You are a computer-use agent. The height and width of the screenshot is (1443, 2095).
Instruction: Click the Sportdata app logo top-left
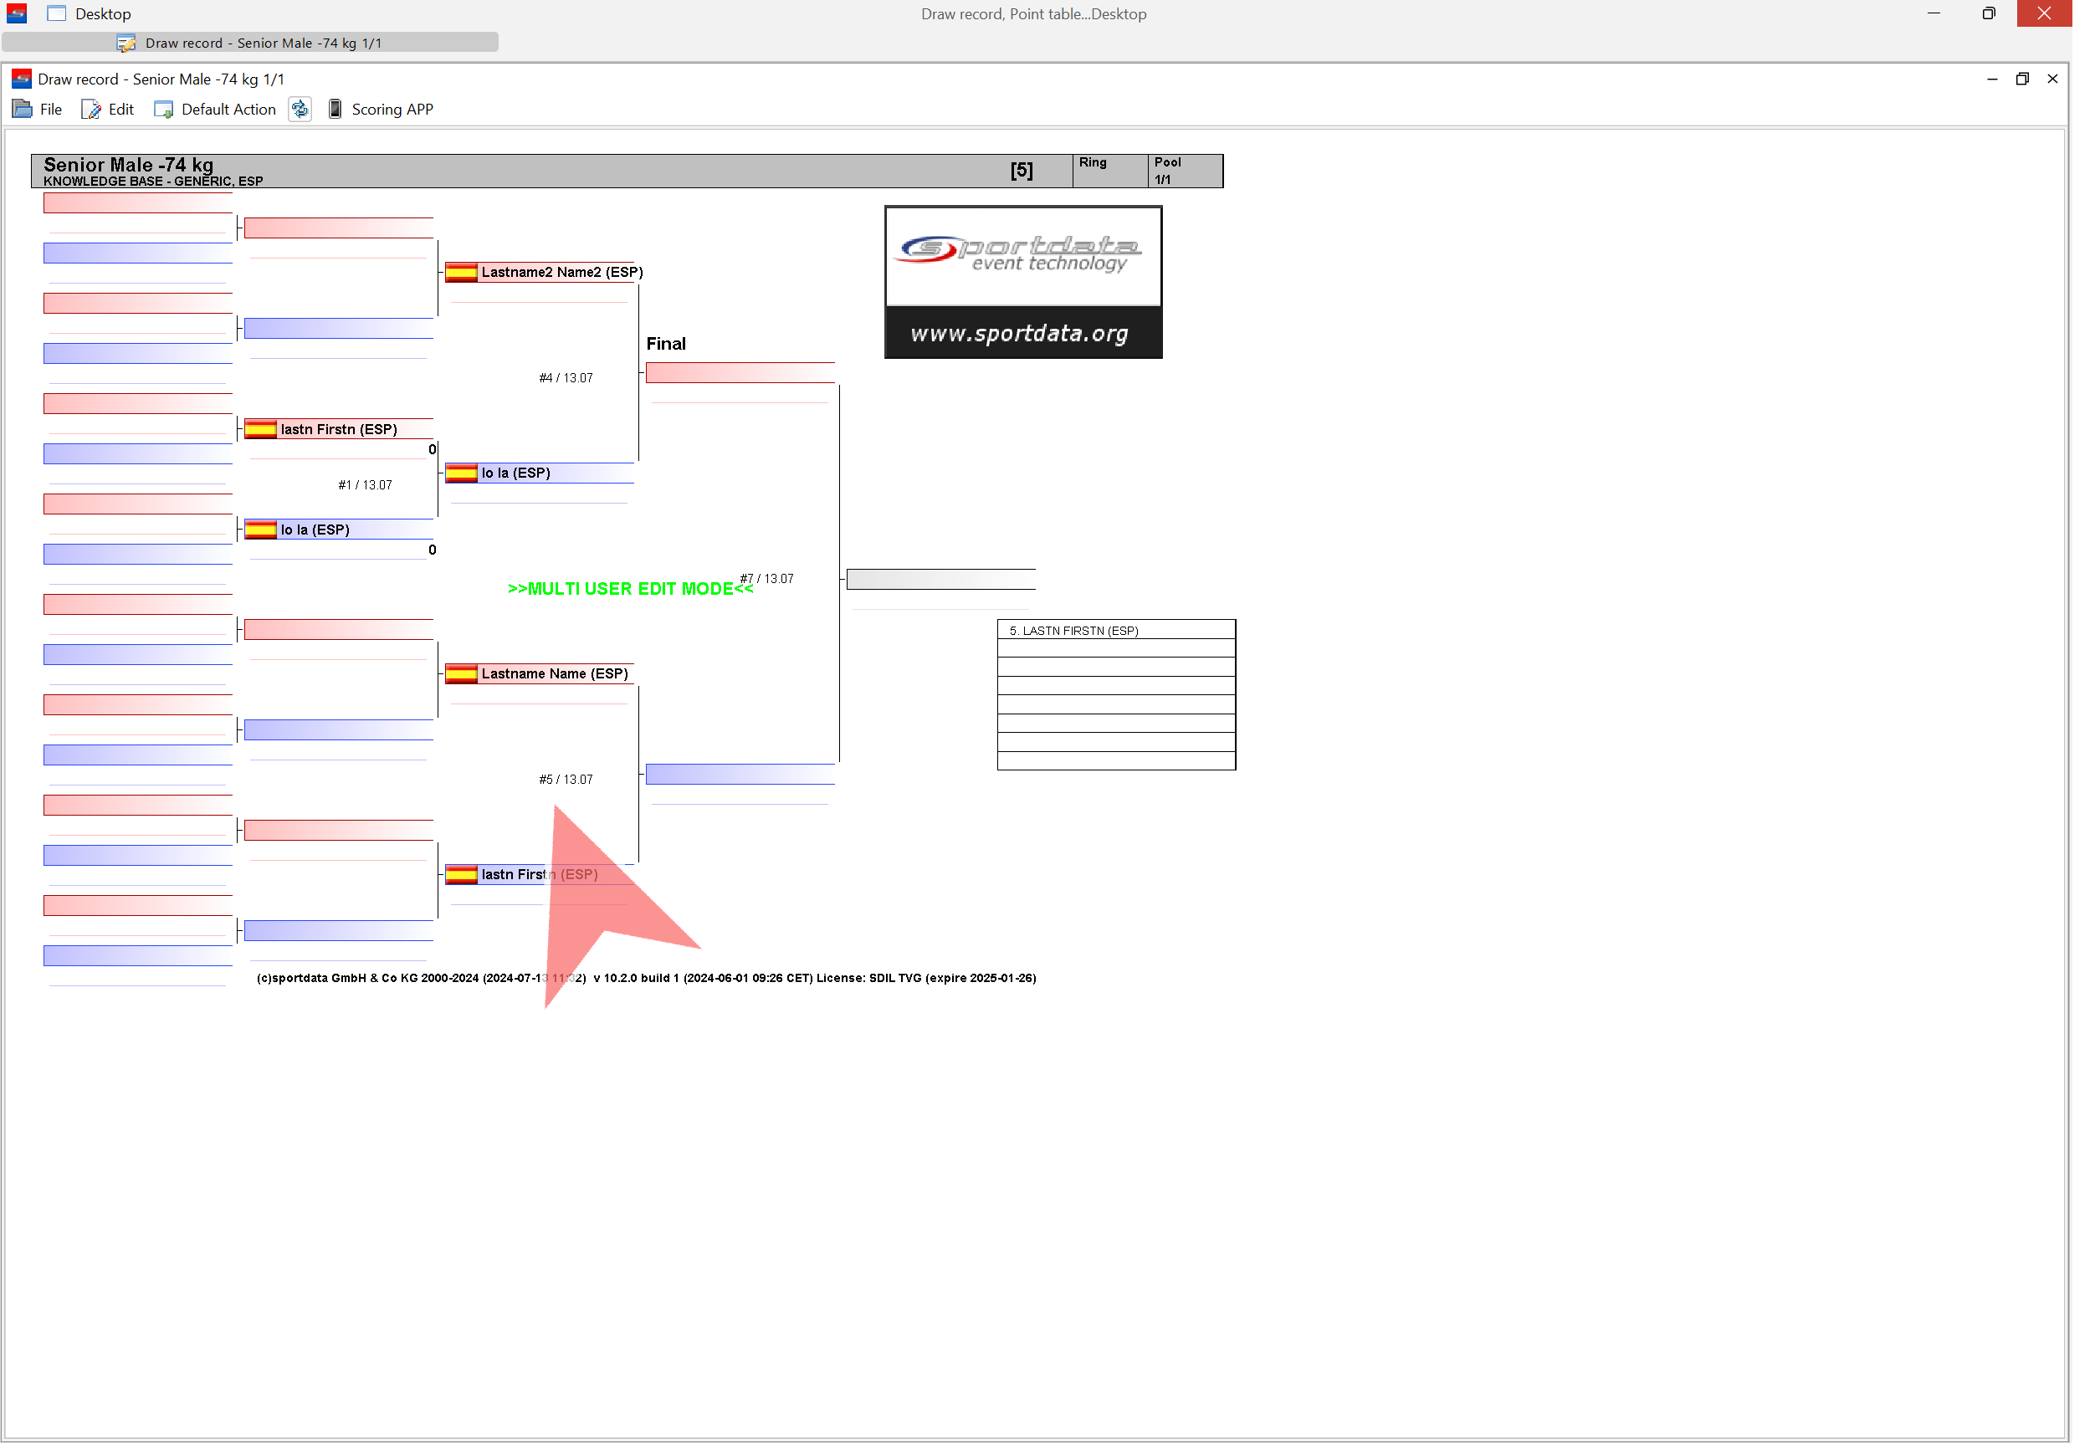pyautogui.click(x=16, y=13)
